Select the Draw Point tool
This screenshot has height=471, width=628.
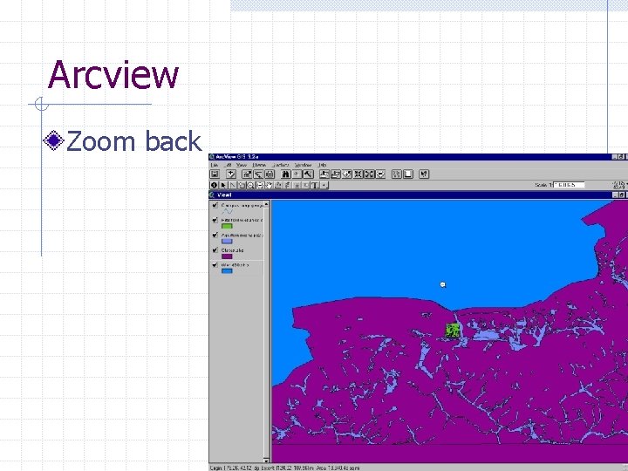pyautogui.click(x=324, y=185)
